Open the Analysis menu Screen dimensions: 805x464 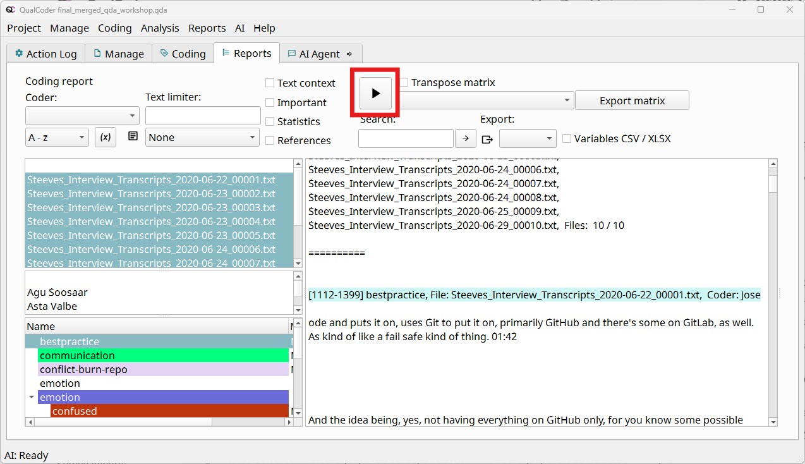pyautogui.click(x=160, y=28)
